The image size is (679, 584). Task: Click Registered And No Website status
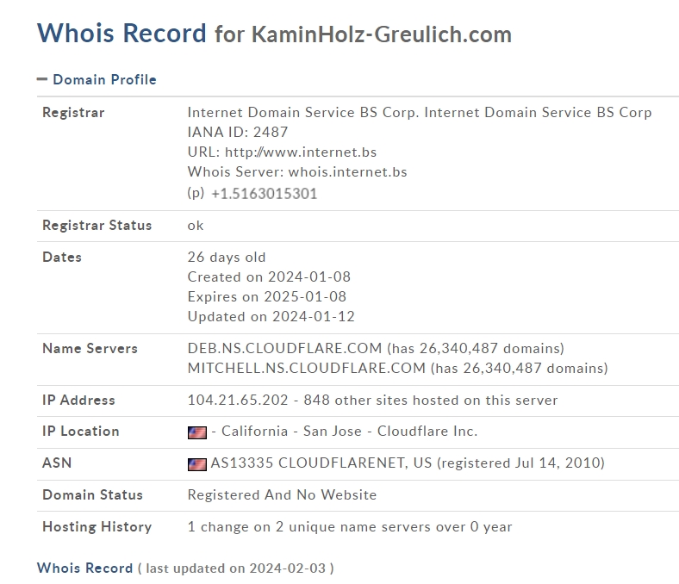282,494
